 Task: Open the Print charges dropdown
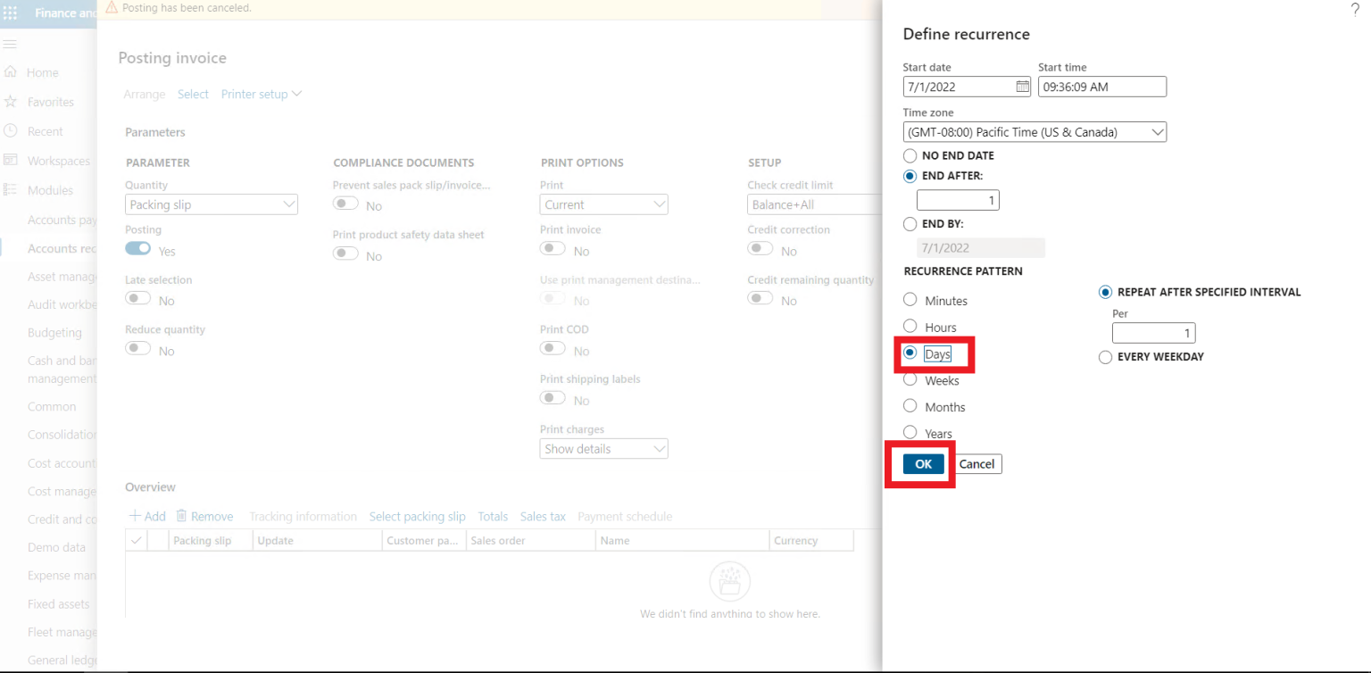point(603,448)
